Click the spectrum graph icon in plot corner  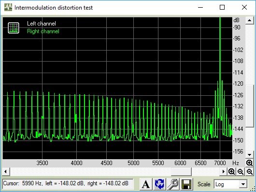click(14, 28)
